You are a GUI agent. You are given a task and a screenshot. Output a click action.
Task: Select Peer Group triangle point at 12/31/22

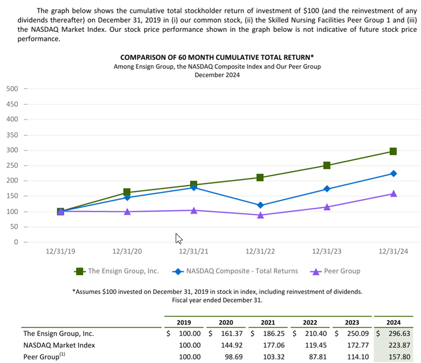260,215
